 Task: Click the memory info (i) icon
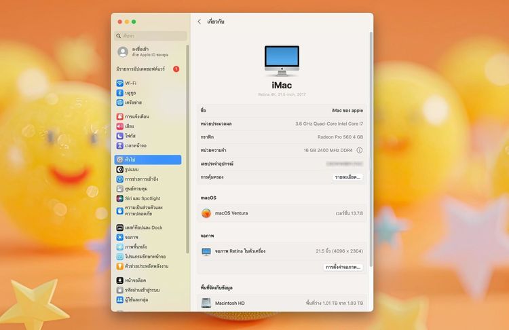(x=360, y=150)
